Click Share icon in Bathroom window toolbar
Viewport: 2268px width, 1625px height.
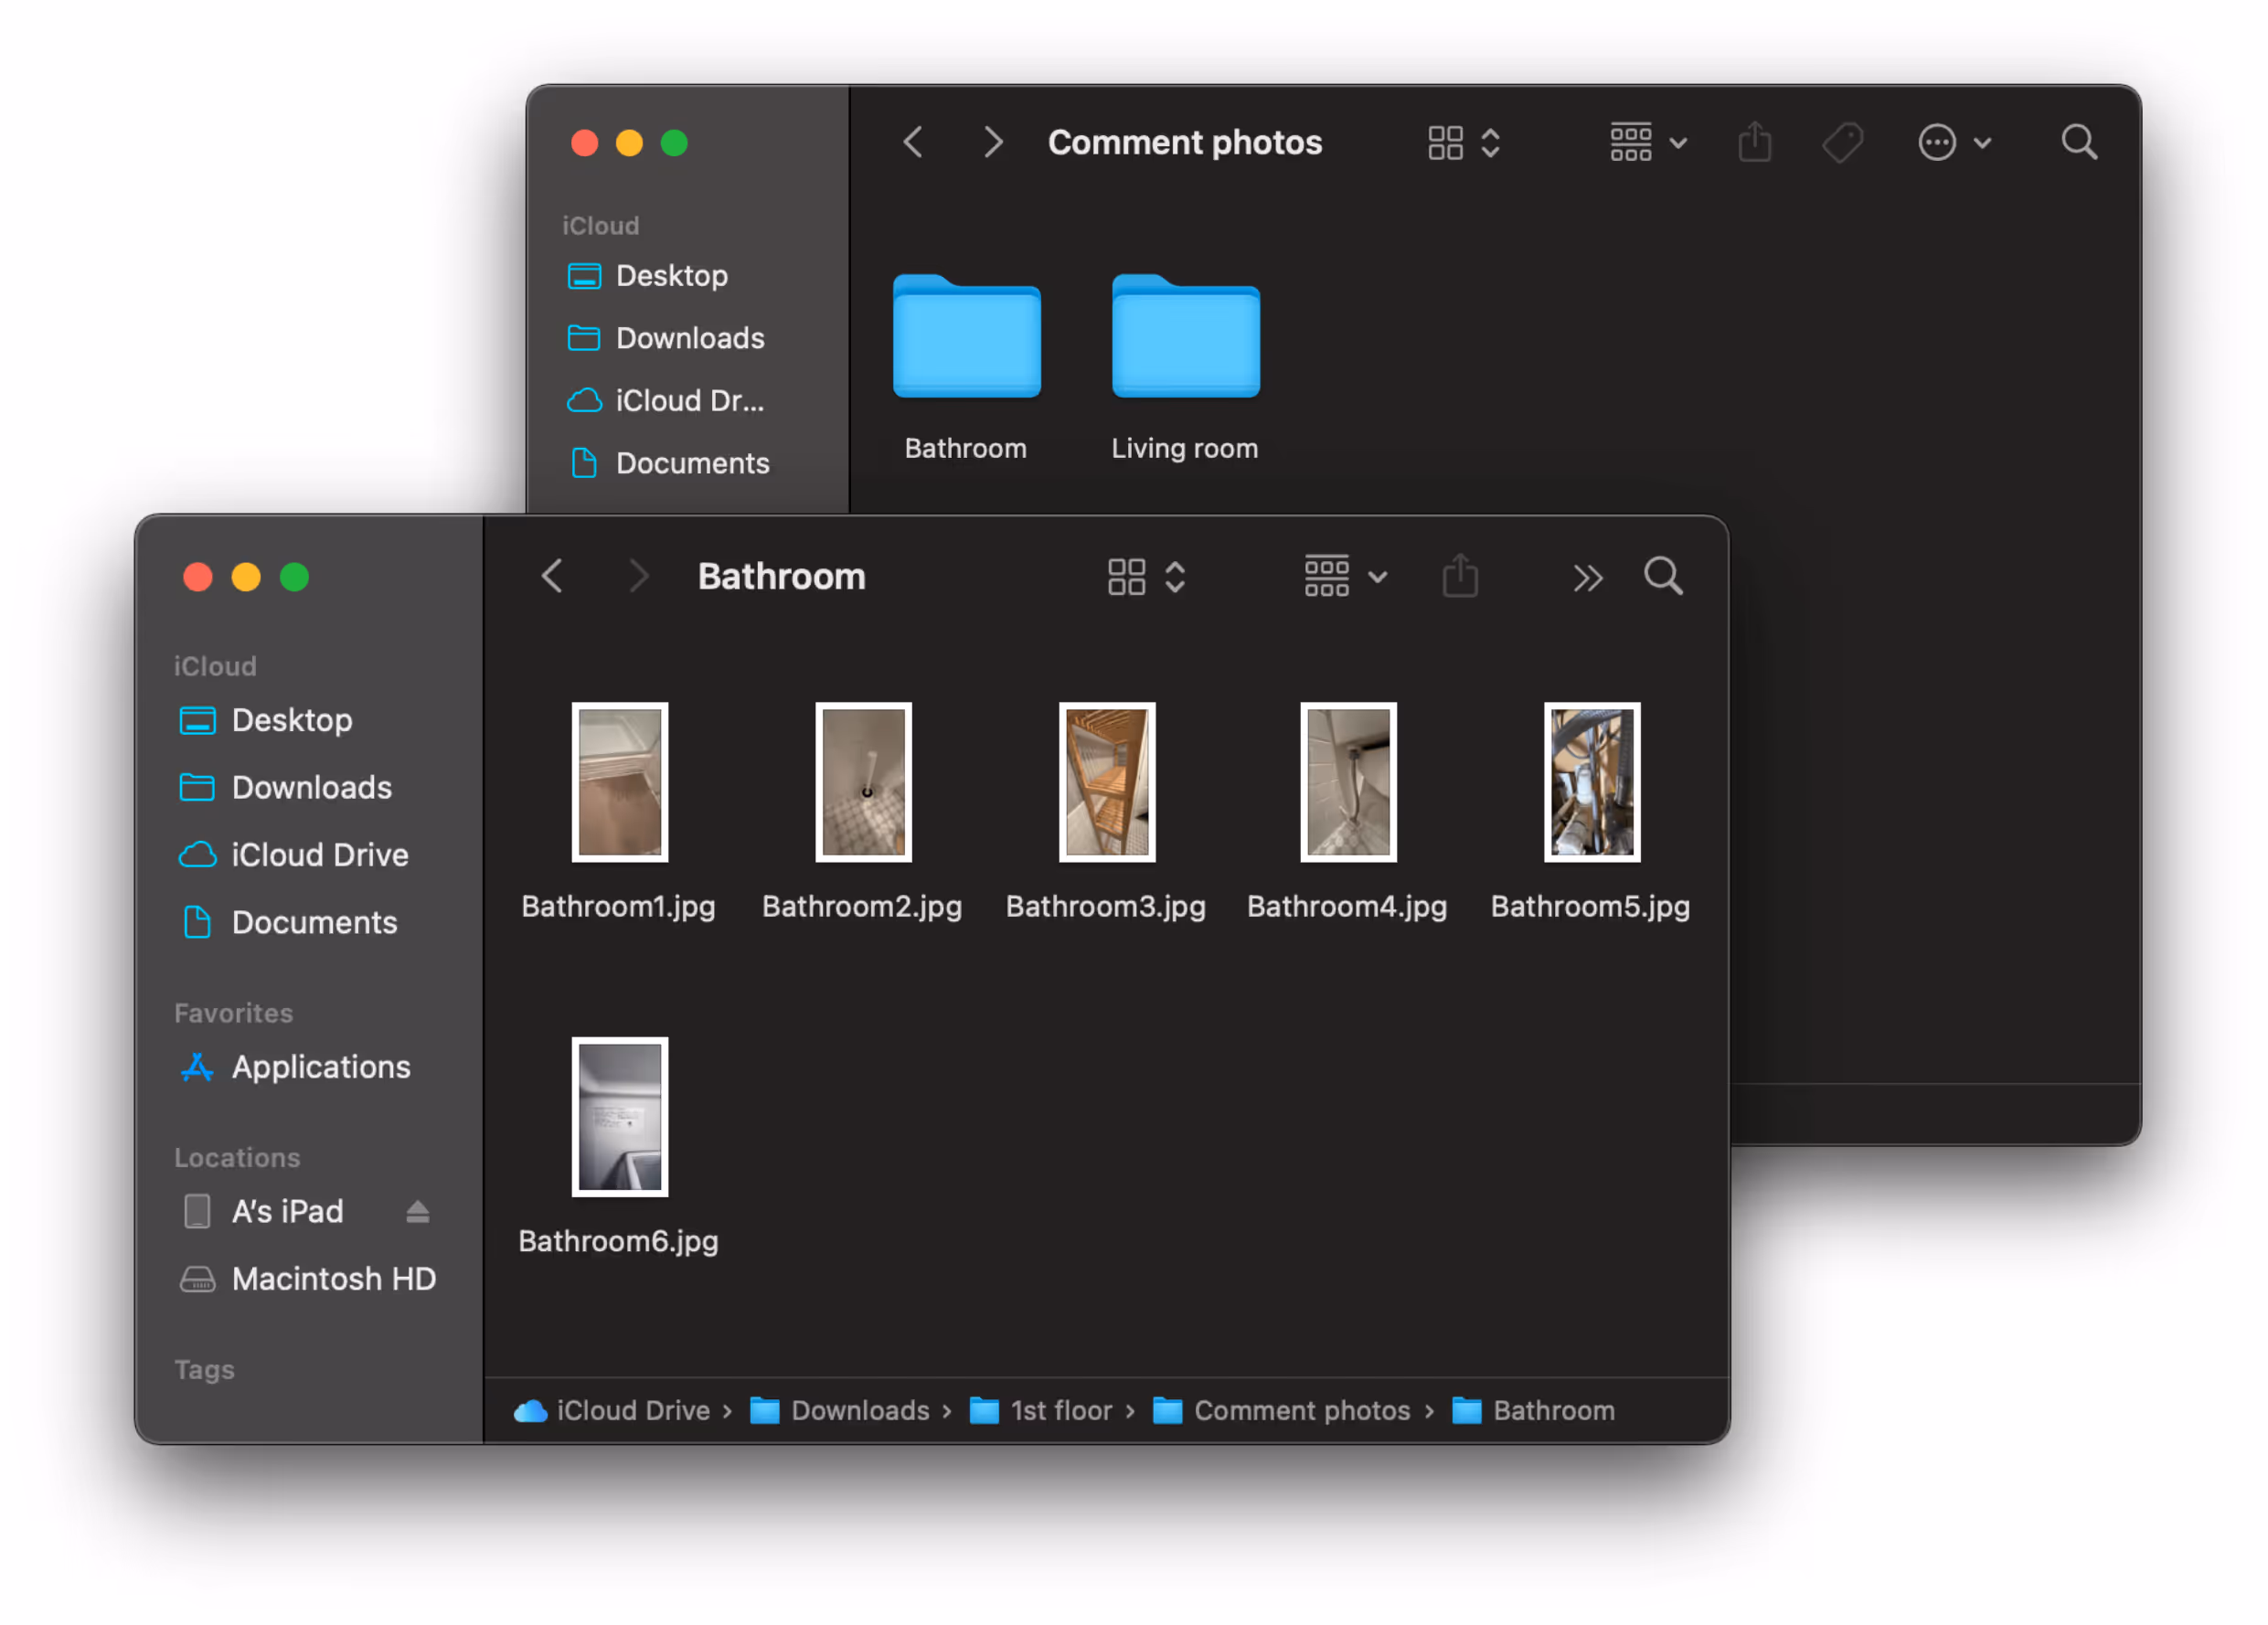1460,577
